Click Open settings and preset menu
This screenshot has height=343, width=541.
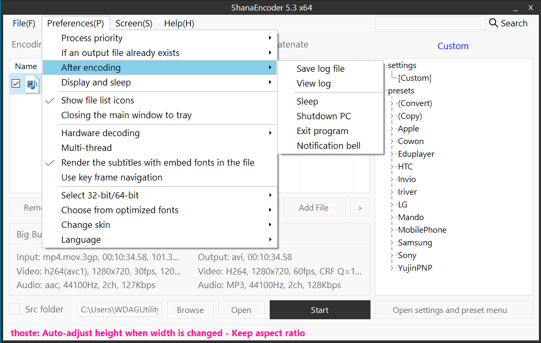450,310
